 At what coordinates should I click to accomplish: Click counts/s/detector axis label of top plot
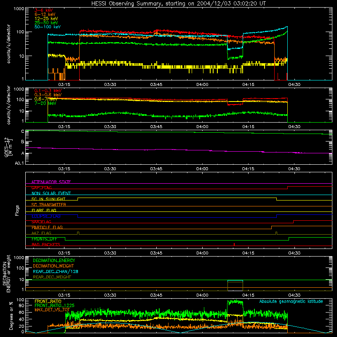coord(8,44)
